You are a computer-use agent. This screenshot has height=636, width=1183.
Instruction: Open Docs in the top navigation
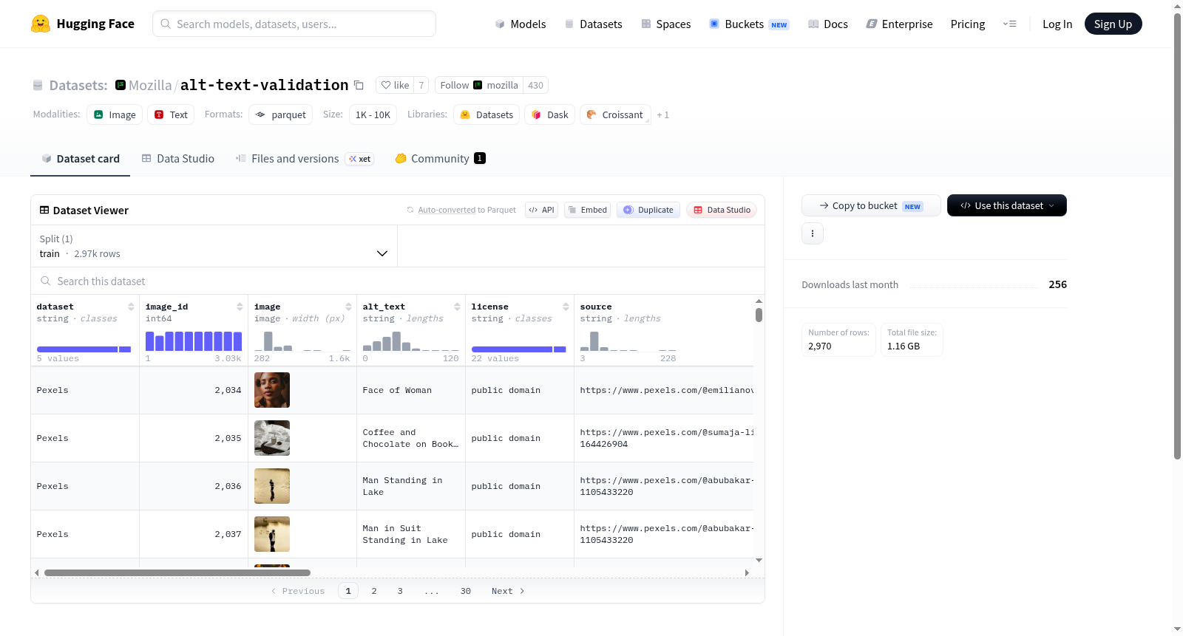828,24
